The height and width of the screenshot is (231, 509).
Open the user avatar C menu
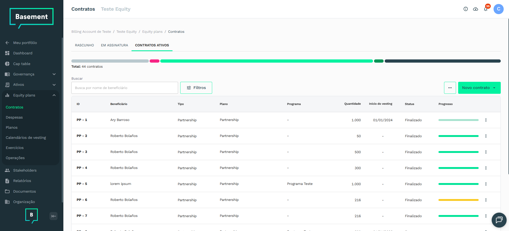pyautogui.click(x=498, y=9)
